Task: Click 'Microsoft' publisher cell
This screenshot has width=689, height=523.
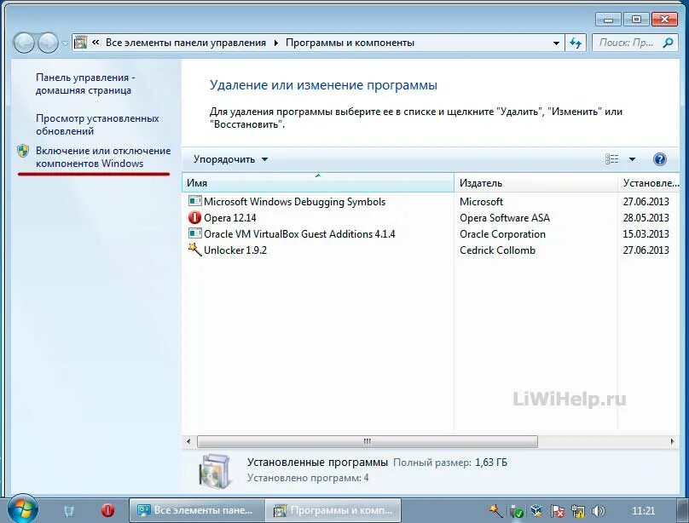Action: [x=481, y=201]
